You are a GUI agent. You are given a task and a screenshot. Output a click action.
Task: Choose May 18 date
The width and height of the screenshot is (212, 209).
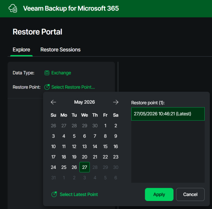click(x=64, y=157)
